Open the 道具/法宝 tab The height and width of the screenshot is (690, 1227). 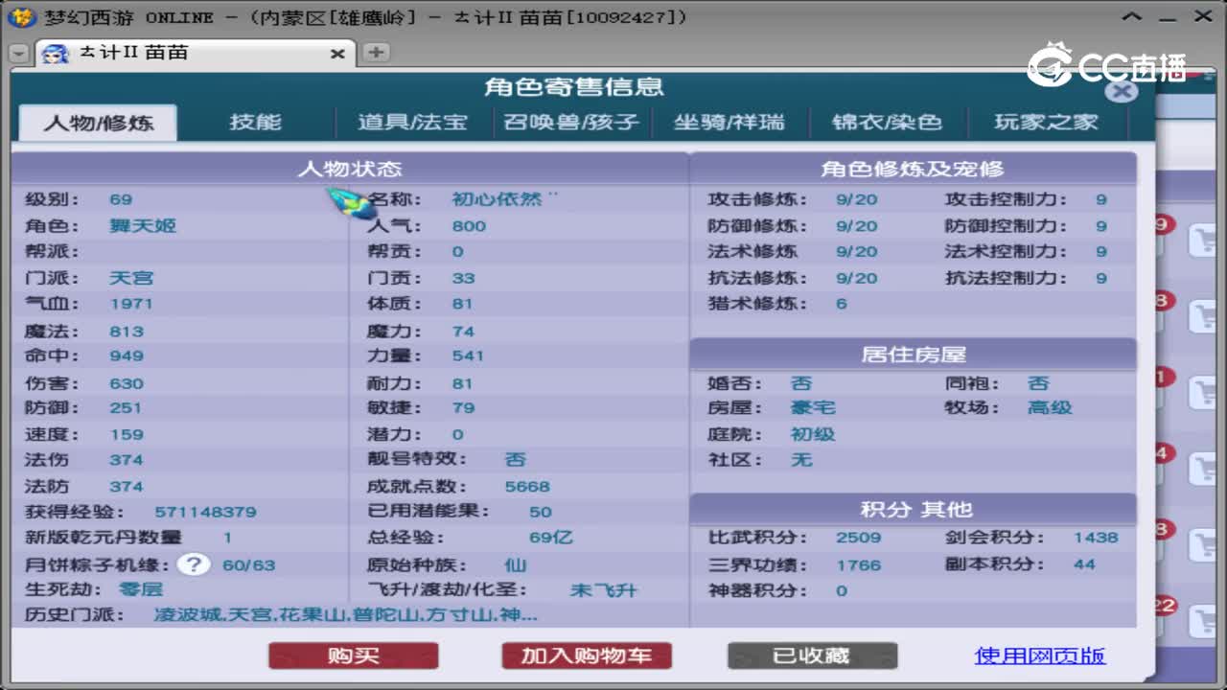[412, 123]
